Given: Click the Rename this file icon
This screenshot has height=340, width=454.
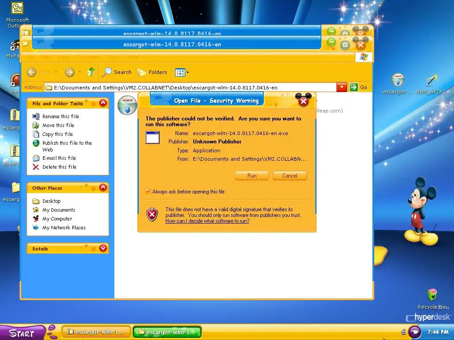Looking at the screenshot, I should click(x=35, y=116).
